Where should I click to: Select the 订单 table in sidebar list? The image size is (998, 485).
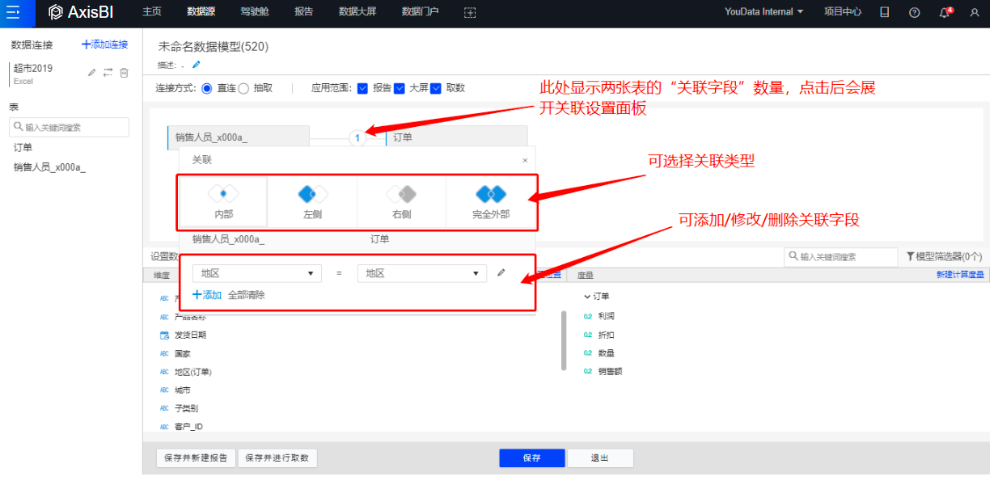23,147
